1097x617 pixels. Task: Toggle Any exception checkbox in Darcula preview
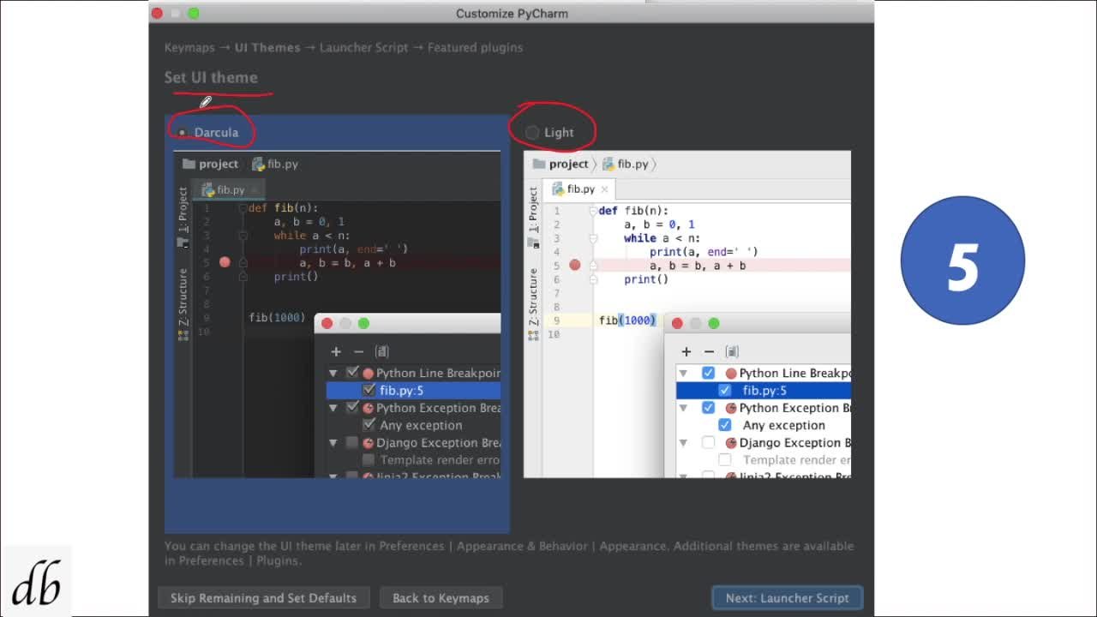[x=369, y=425]
